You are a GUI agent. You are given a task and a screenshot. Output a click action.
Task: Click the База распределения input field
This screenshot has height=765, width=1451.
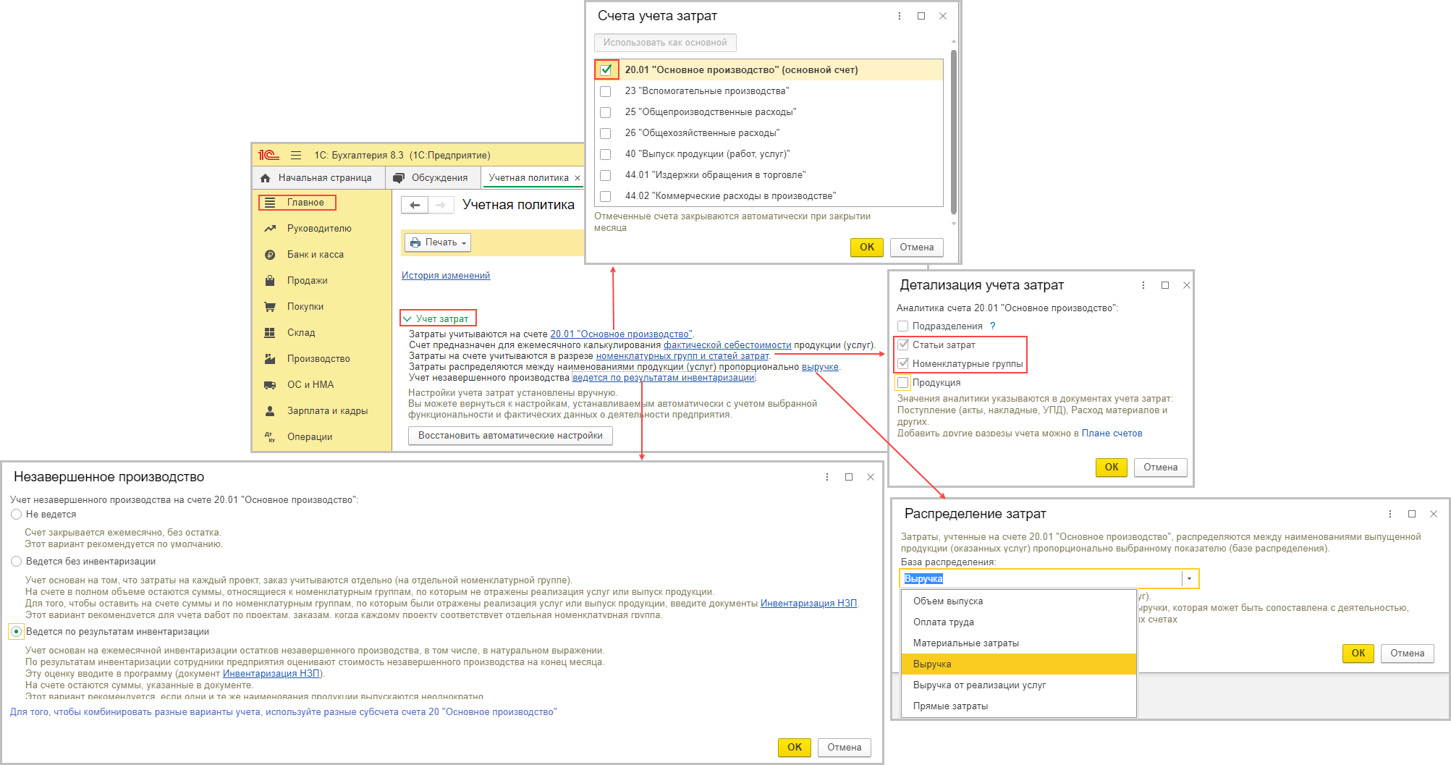click(1042, 579)
